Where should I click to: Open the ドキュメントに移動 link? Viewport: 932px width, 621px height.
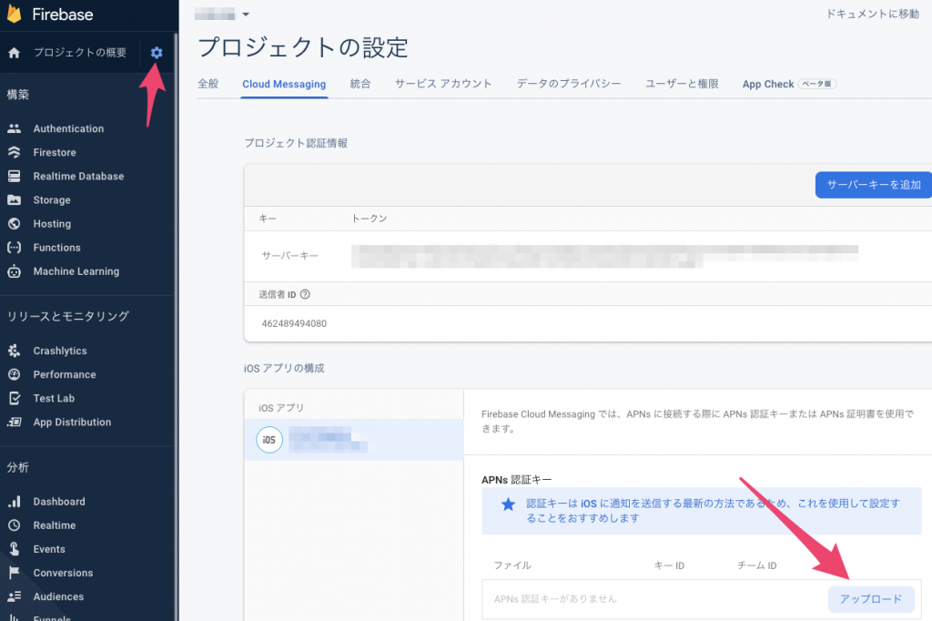[873, 14]
